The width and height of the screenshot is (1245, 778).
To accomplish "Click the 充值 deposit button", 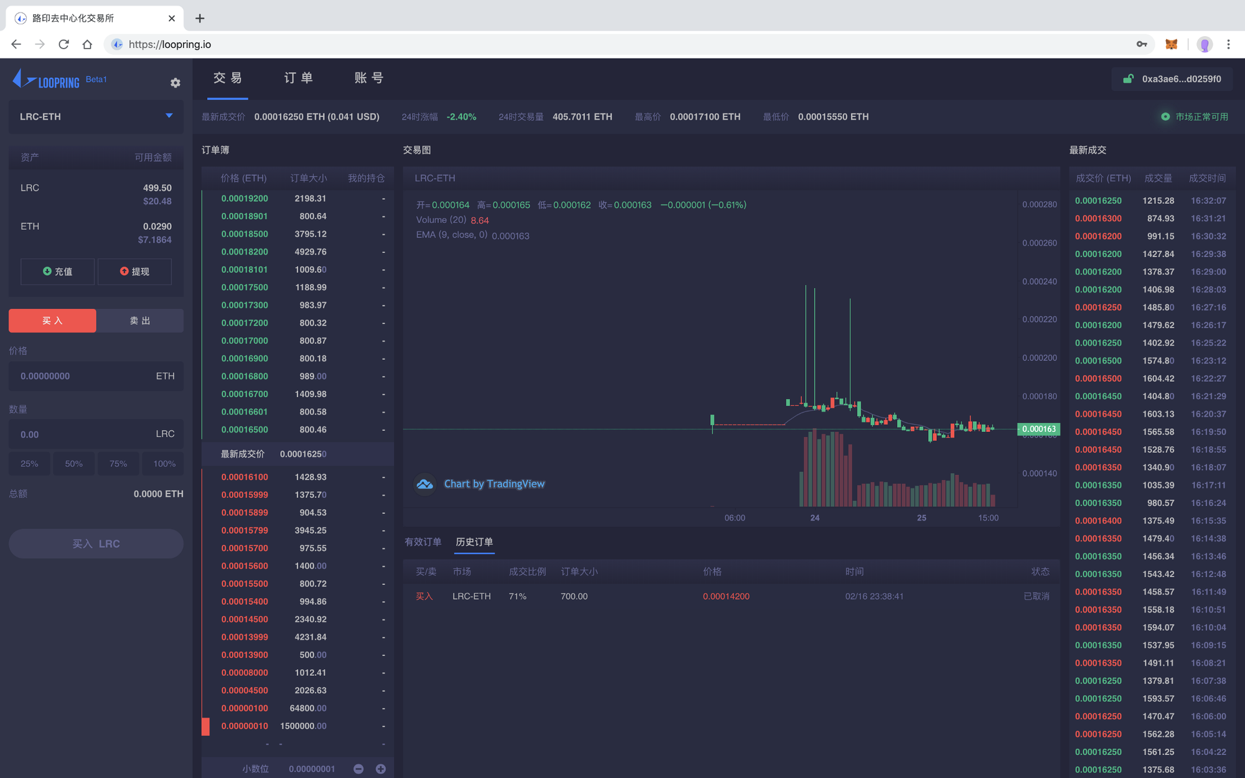I will point(57,271).
